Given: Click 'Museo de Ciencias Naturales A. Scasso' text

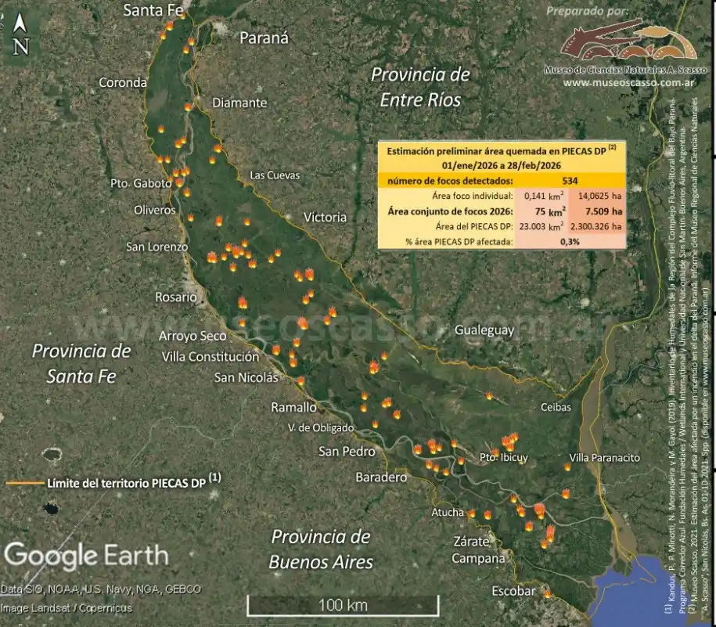Looking at the screenshot, I should [x=625, y=70].
